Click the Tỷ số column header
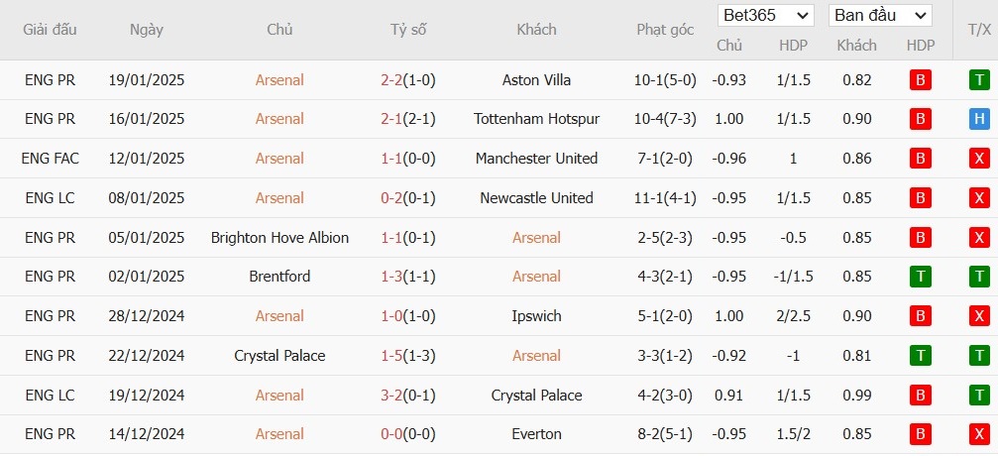Viewport: 998px width, 456px height. click(408, 30)
